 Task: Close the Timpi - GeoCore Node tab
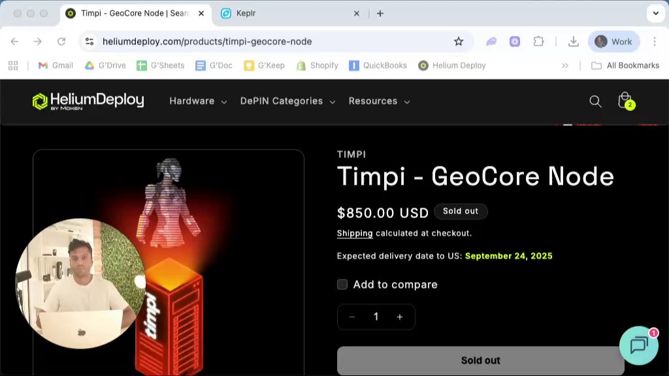(x=201, y=13)
